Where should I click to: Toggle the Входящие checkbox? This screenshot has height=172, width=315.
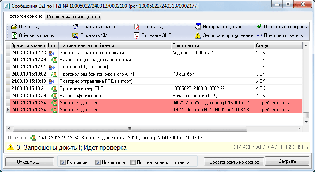coord(63,162)
